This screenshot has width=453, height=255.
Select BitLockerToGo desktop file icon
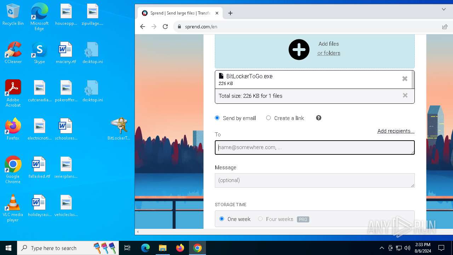tap(119, 129)
